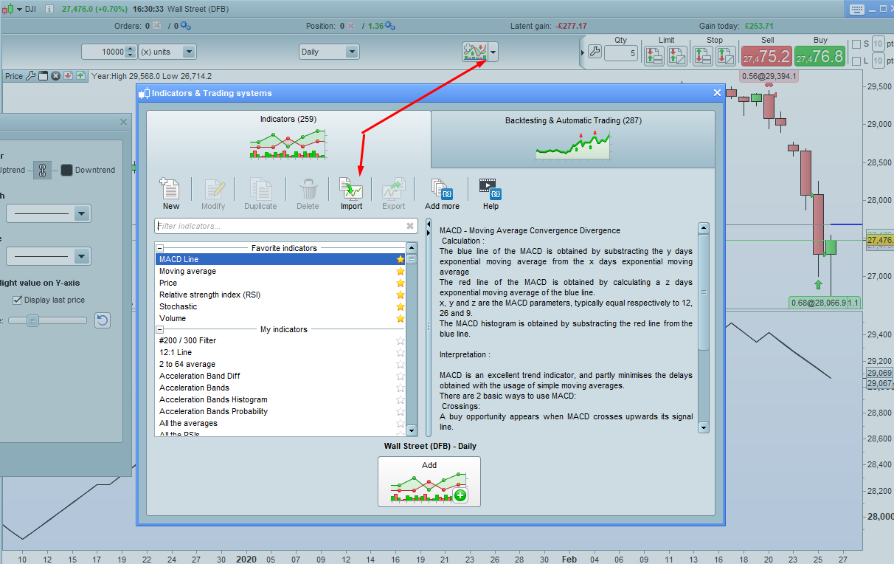894x564 pixels.
Task: Click the Buy 27,476.8 button
Action: (819, 55)
